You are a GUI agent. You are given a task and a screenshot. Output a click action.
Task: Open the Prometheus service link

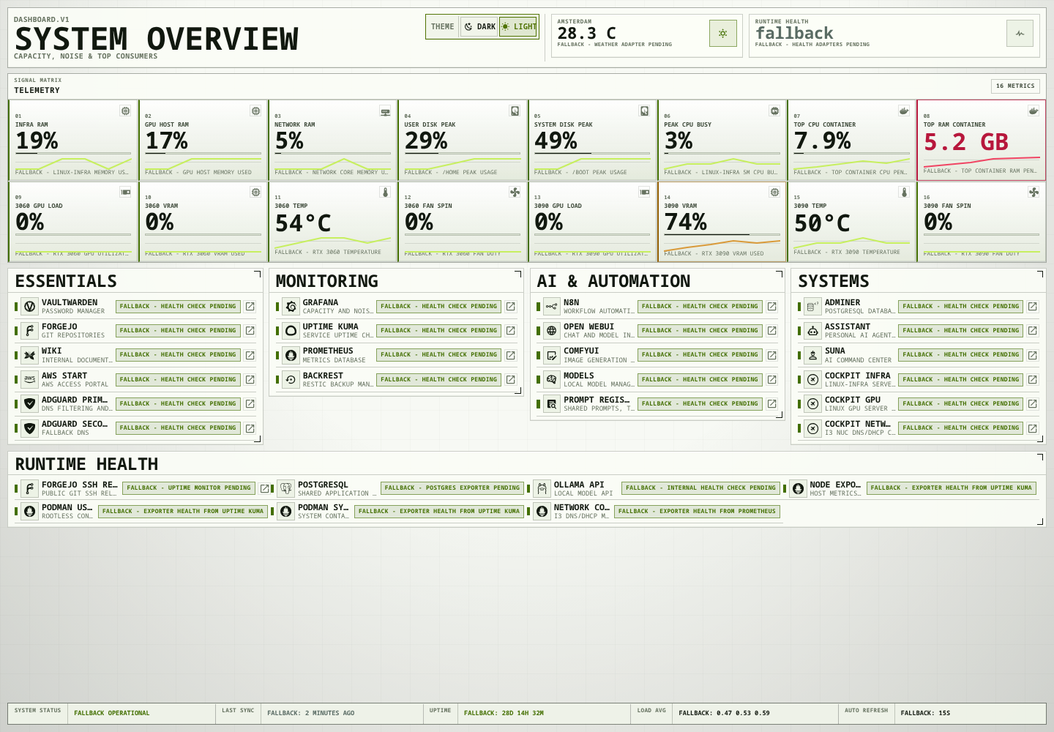[510, 355]
